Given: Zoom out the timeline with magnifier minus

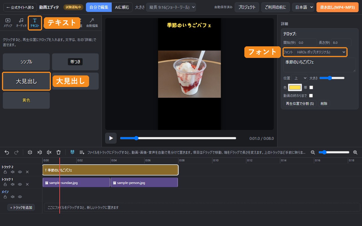Looking at the screenshot, I should (x=313, y=152).
